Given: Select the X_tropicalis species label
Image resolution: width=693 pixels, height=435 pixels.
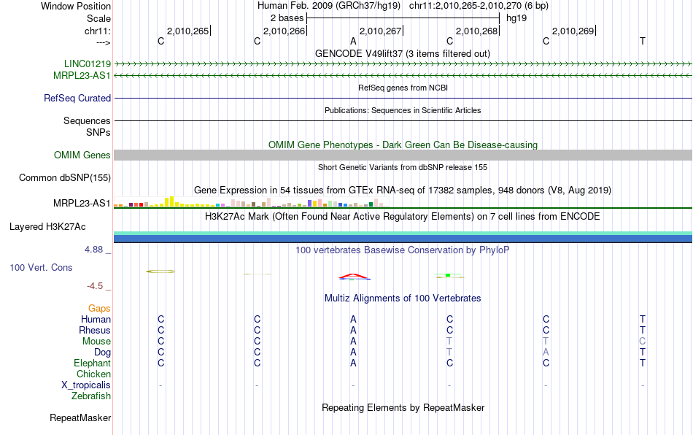Looking at the screenshot, I should [86, 385].
